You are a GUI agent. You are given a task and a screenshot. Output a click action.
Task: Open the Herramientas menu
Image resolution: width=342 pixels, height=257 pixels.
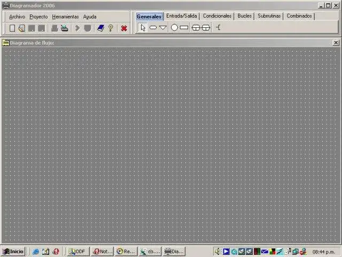click(x=65, y=17)
